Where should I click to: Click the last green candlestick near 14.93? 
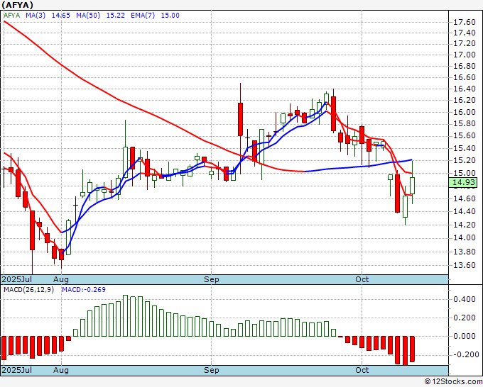click(412, 186)
